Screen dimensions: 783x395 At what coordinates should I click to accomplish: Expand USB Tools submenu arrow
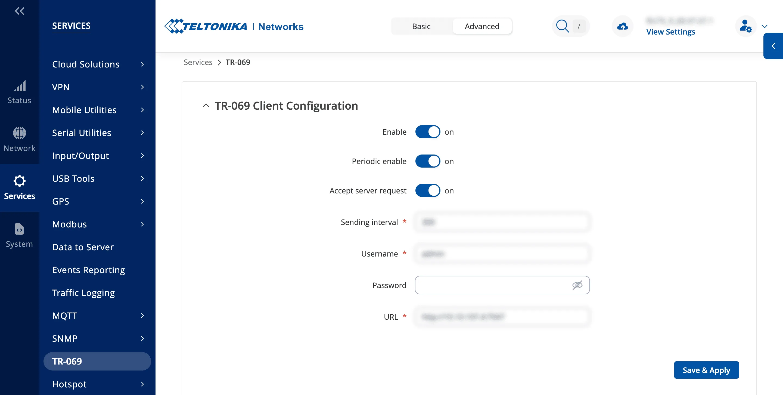tap(142, 178)
